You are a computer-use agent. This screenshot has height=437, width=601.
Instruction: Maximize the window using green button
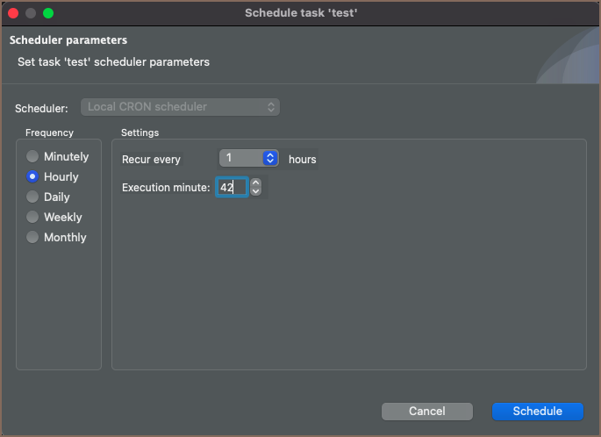pyautogui.click(x=48, y=13)
